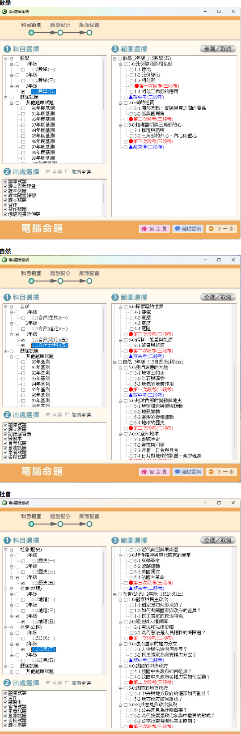Click red dot of 第一次段考 in 自然 window
This screenshot has width=241, height=734.
click(x=131, y=389)
